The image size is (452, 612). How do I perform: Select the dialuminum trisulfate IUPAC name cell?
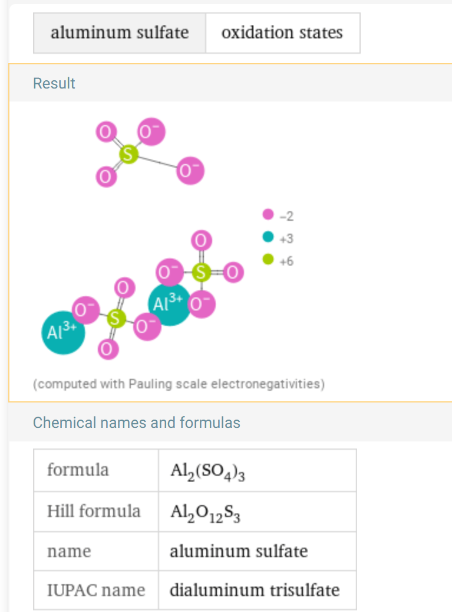tap(257, 590)
